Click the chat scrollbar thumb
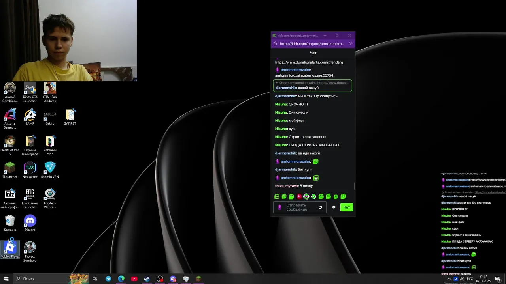The height and width of the screenshot is (284, 506). 354,186
